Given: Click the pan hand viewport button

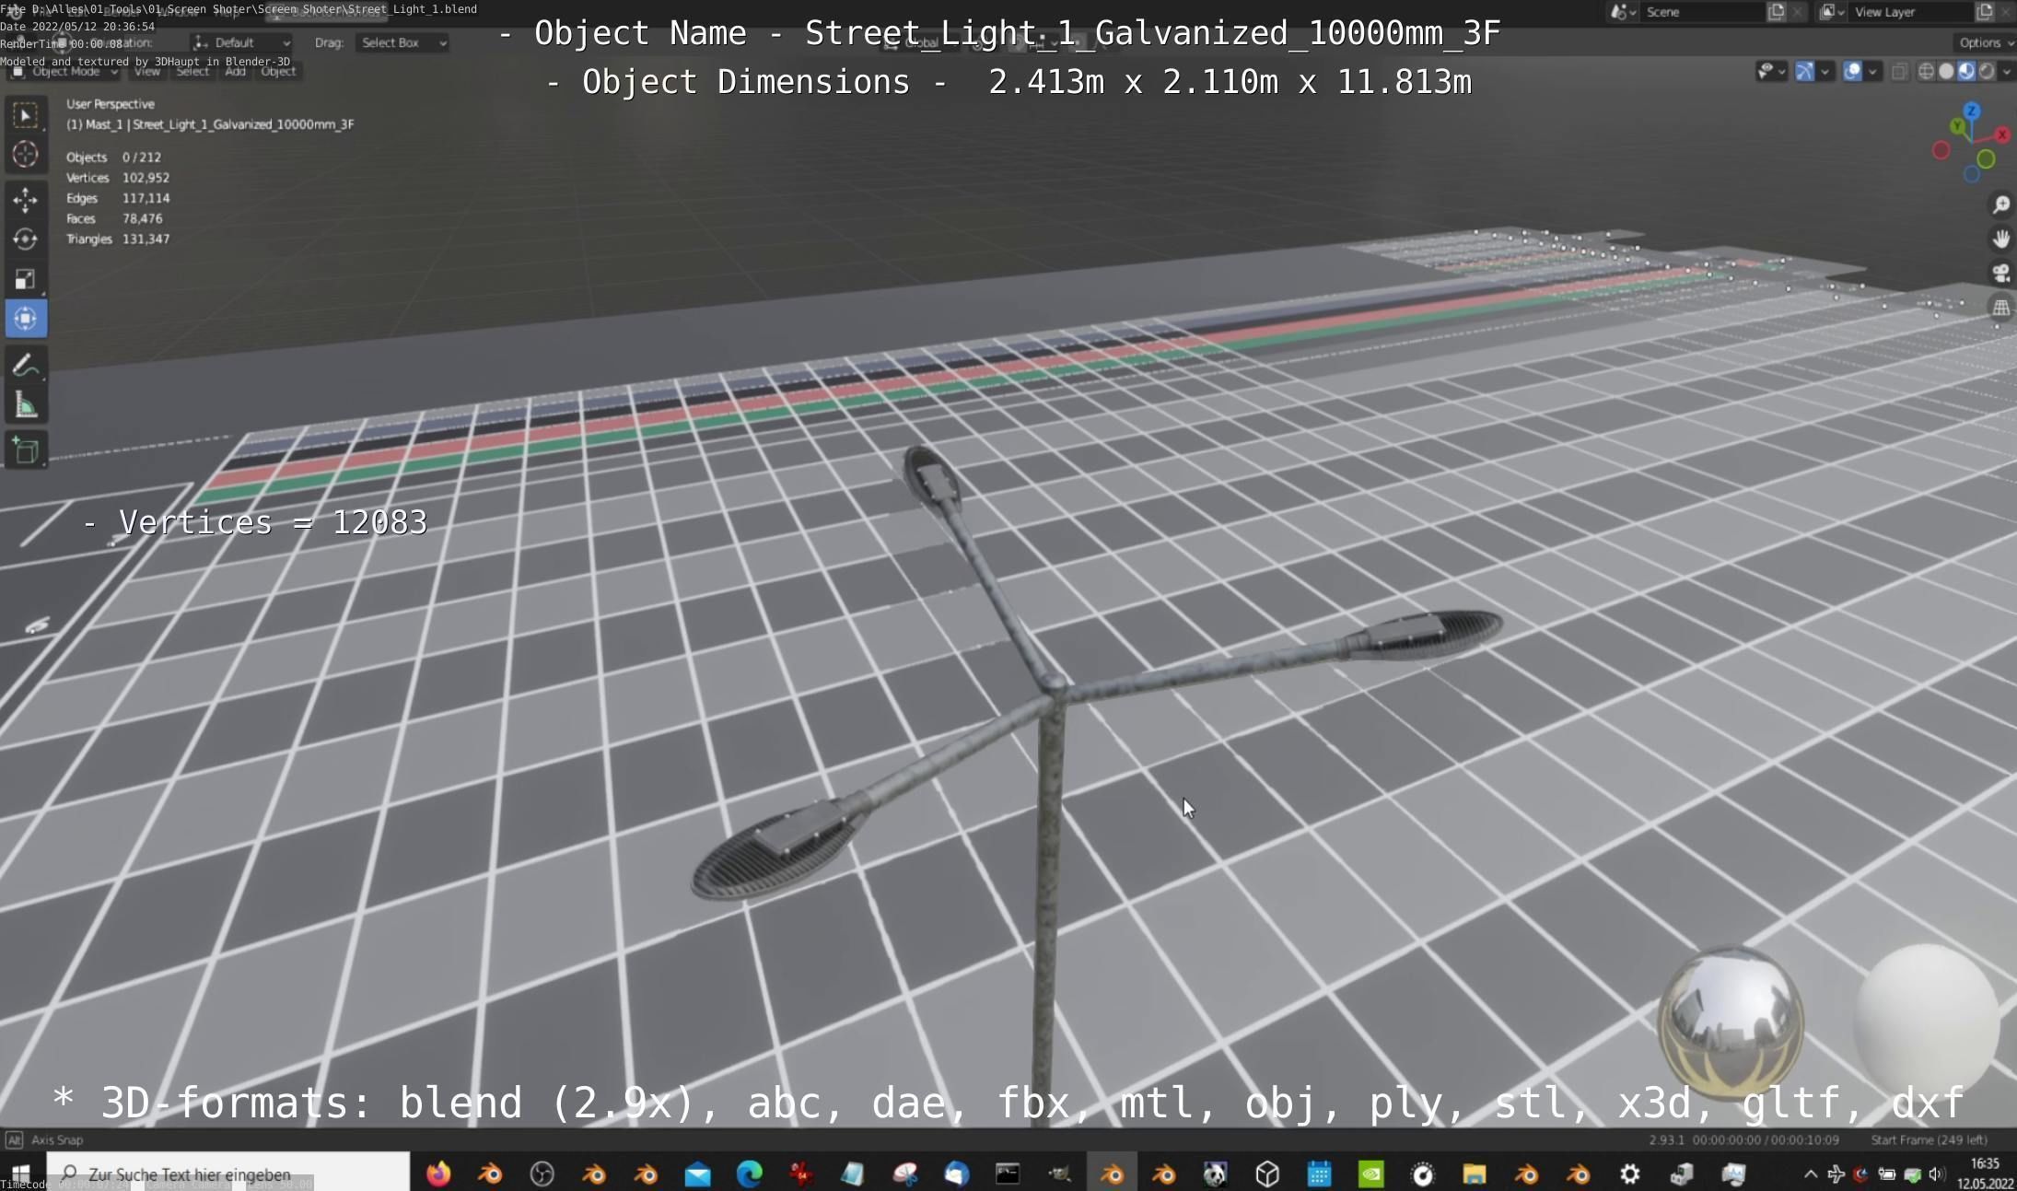Looking at the screenshot, I should point(2000,239).
